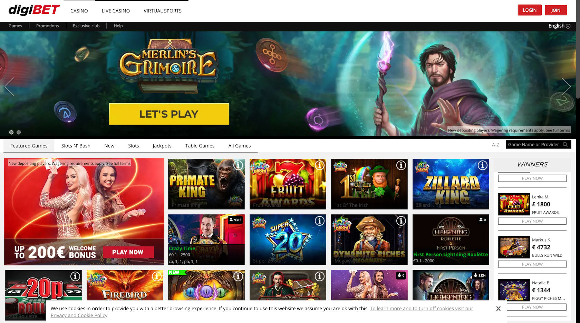Open Exclusive club page
Image resolution: width=580 pixels, height=323 pixels.
[x=86, y=26]
